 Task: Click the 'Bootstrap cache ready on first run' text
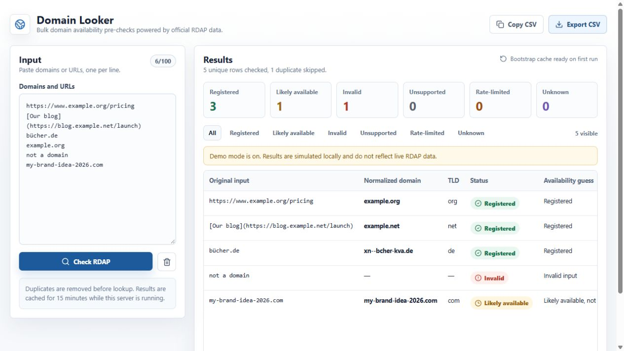coord(554,59)
